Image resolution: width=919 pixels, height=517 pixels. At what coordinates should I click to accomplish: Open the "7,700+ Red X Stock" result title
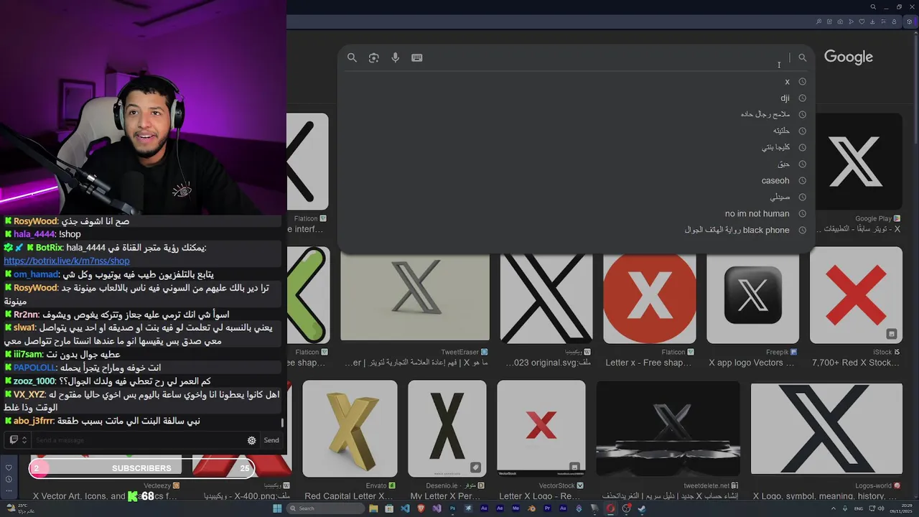(x=856, y=363)
